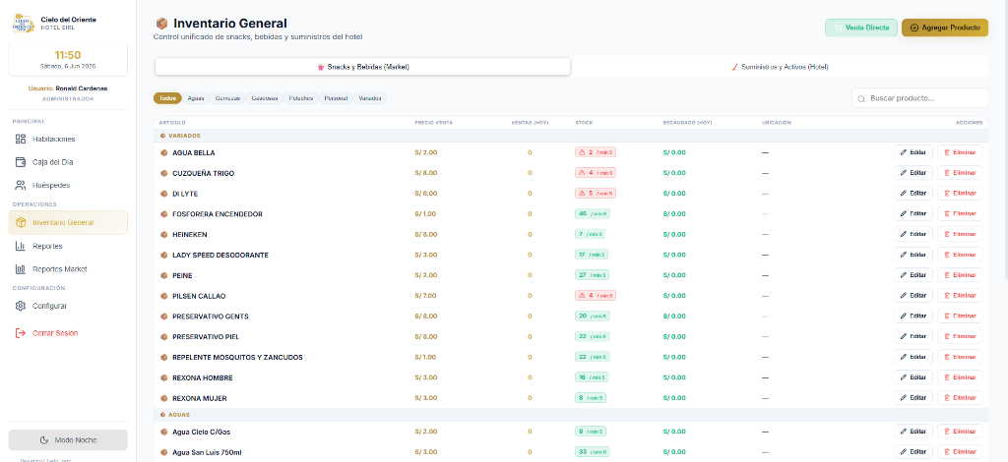Switch to Suministros y Activos (Hotel) tab
Viewport: 1008px width, 462px height.
[x=781, y=67]
